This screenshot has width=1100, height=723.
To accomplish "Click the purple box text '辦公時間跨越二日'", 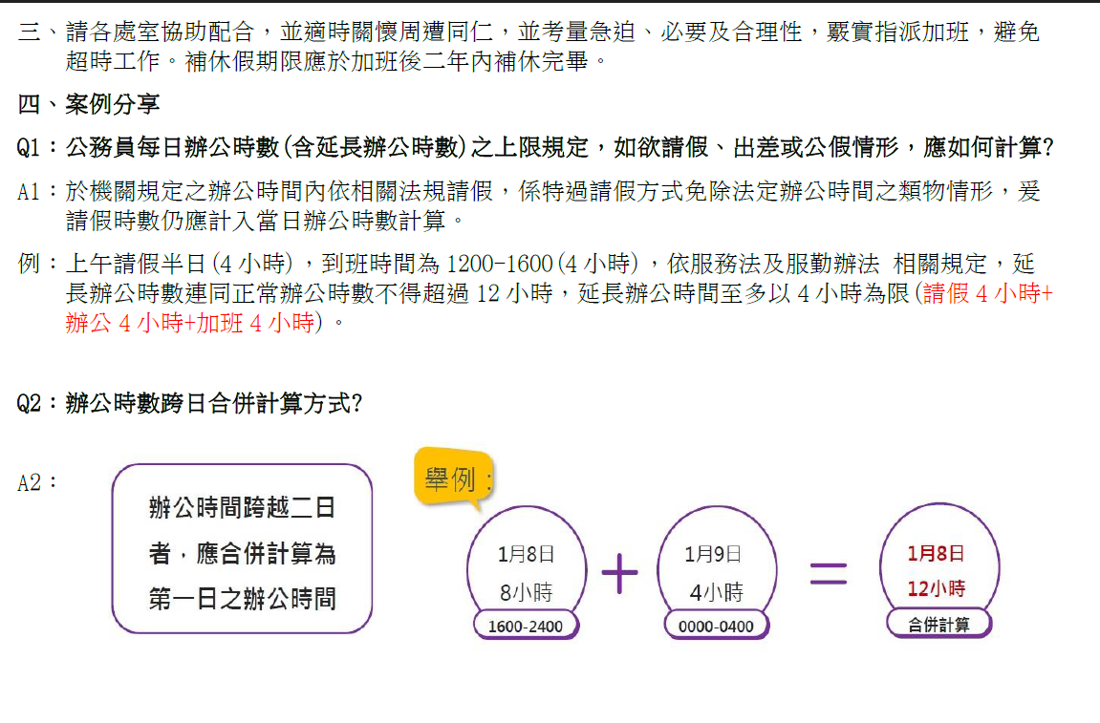I will (242, 507).
